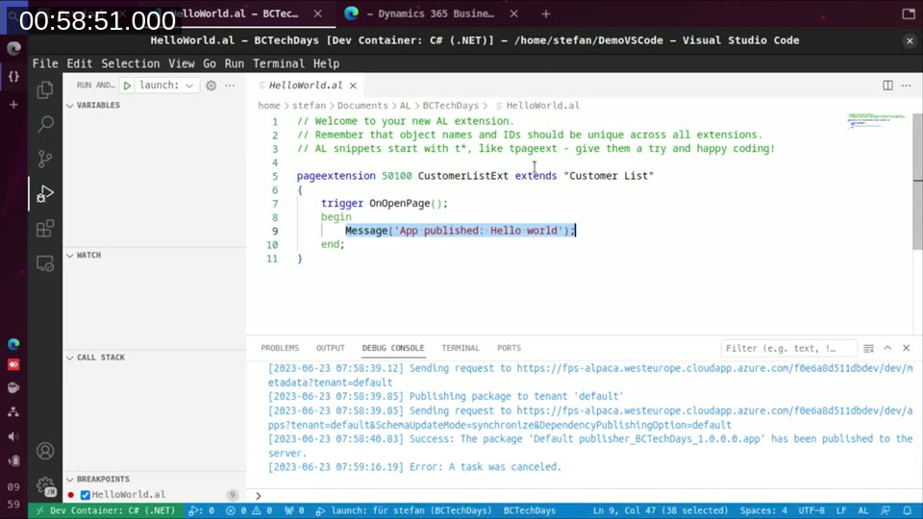
Task: Click the editor vertical scrollbar
Action: (917, 182)
